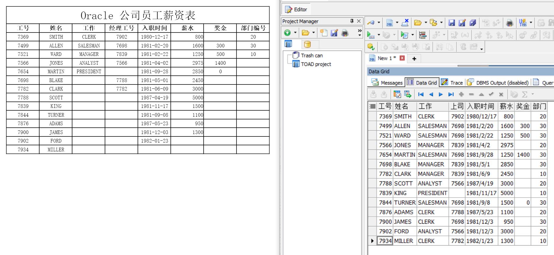Click the print icon in main toolbar

tap(510, 23)
